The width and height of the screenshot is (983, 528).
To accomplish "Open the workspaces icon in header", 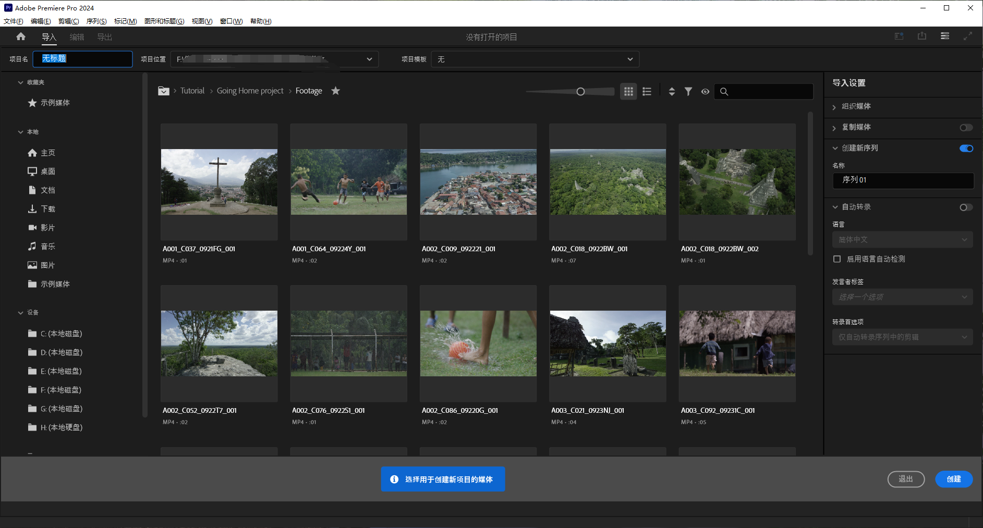I will tap(899, 36).
